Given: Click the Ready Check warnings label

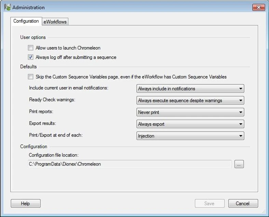Looking at the screenshot, I should [x=52, y=100].
